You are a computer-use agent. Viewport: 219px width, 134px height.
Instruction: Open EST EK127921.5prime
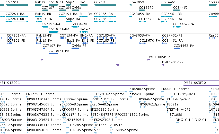(x=40, y=94)
